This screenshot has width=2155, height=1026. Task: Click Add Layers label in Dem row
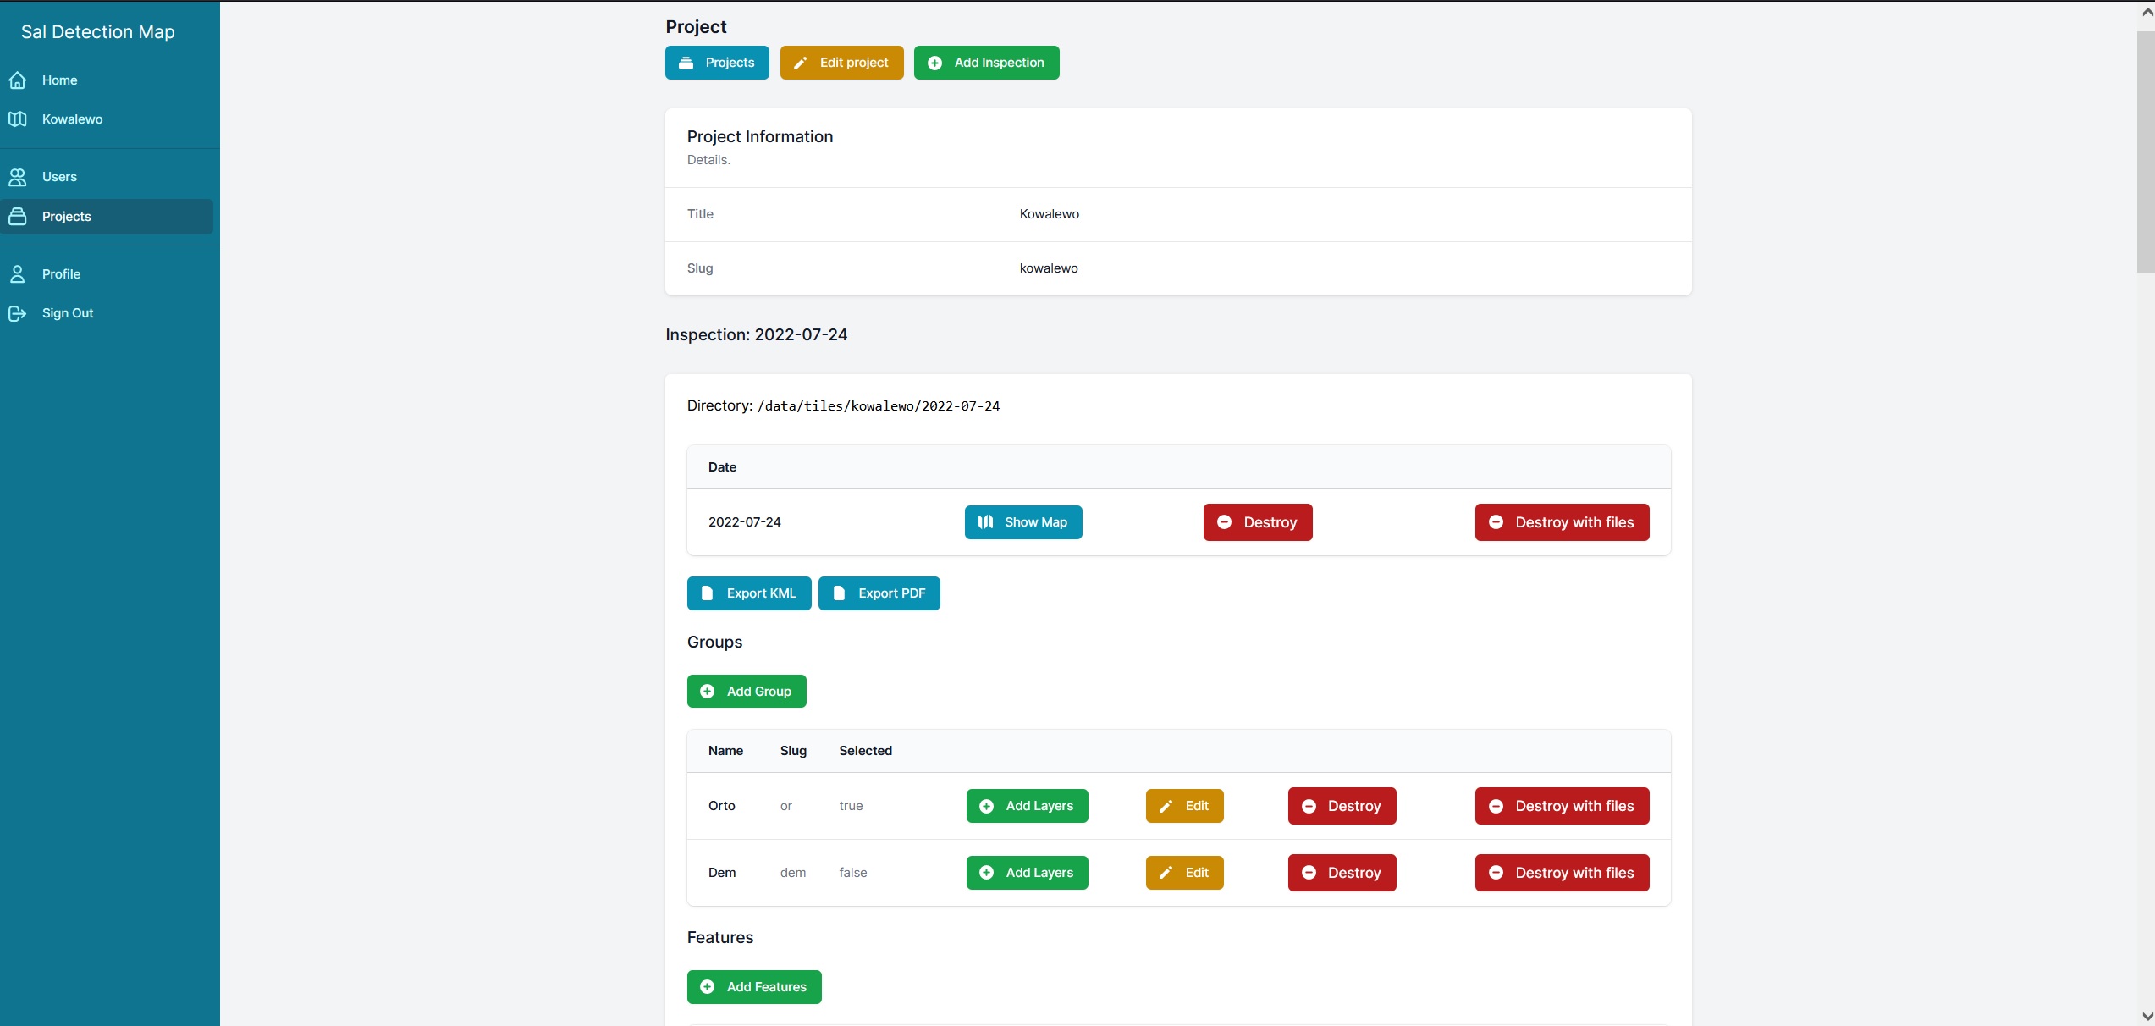pos(1039,873)
